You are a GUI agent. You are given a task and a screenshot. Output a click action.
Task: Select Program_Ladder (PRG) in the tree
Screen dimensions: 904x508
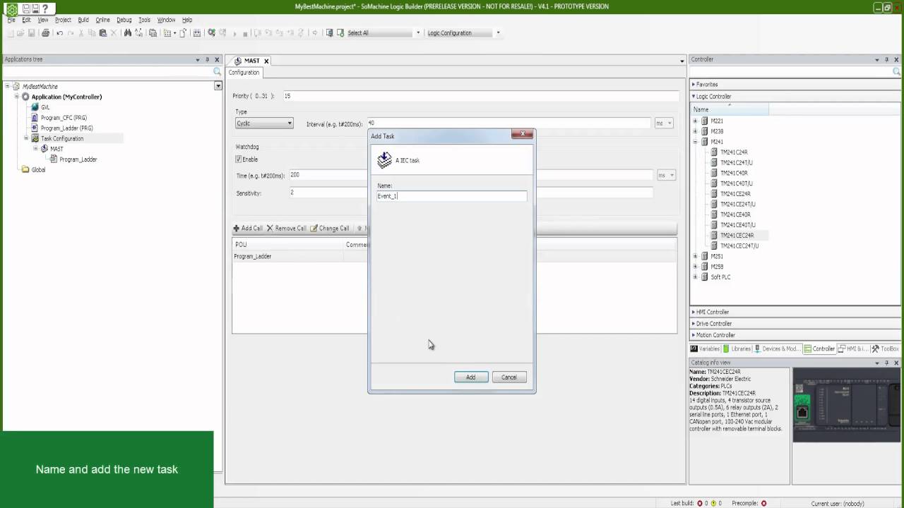66,128
